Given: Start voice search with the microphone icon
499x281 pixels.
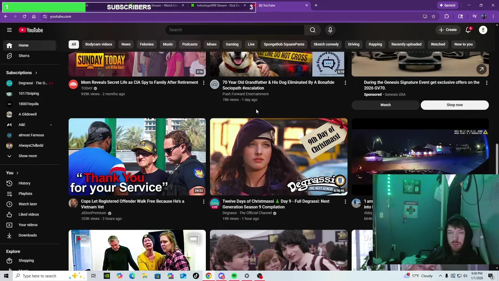Looking at the screenshot, I should point(330,30).
